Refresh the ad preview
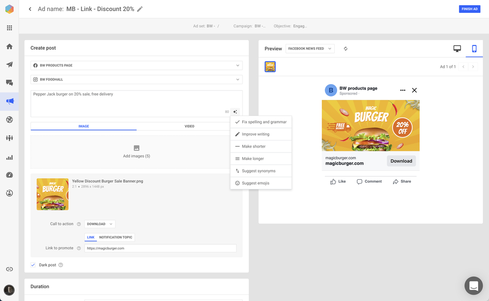The width and height of the screenshot is (489, 301). (x=346, y=49)
